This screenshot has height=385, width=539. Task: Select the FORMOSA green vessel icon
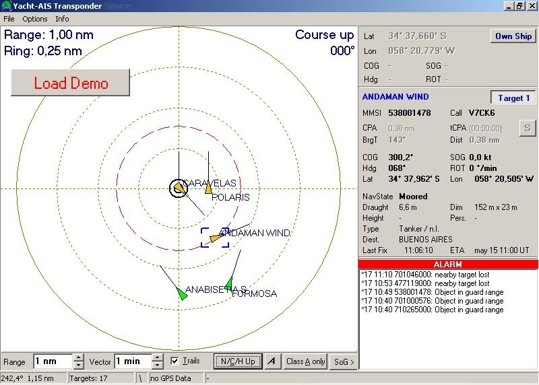(229, 284)
